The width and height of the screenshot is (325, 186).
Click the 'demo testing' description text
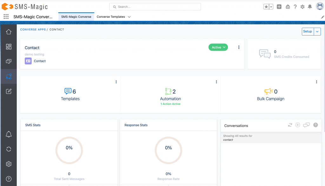[x=34, y=54]
